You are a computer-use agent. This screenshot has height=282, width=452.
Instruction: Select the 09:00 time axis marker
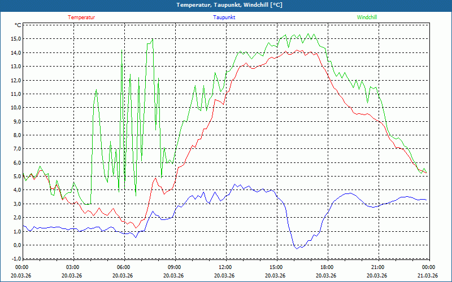[175, 267]
